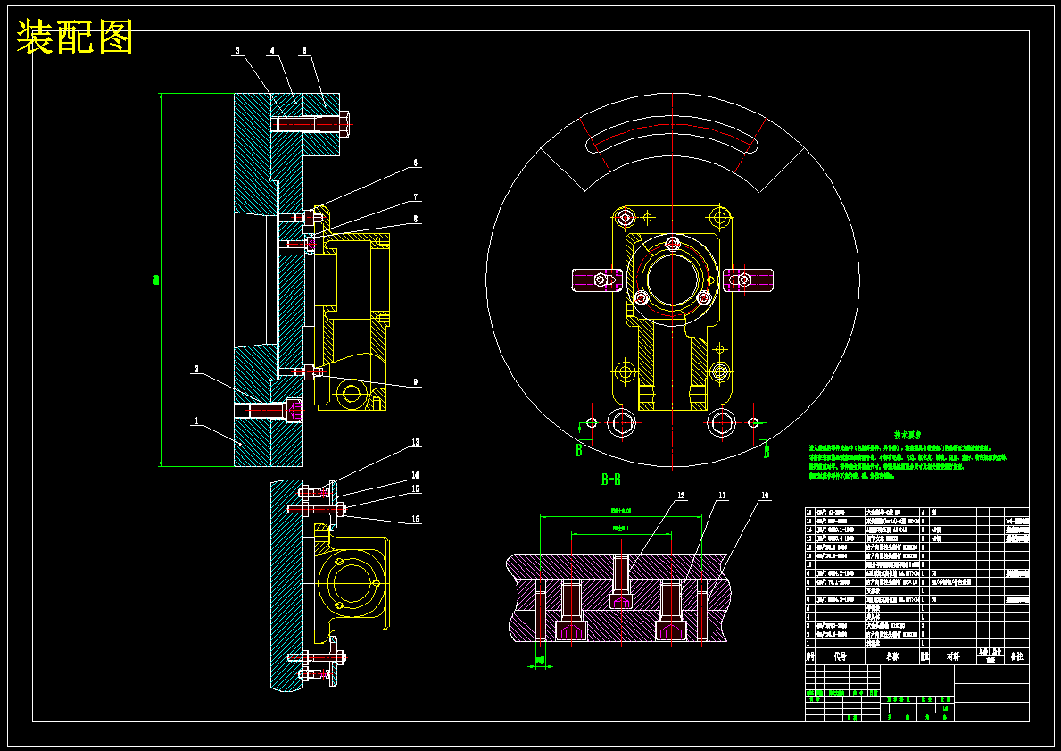Select the 材料 column header
Image resolution: width=1061 pixels, height=751 pixels.
pyautogui.click(x=952, y=656)
